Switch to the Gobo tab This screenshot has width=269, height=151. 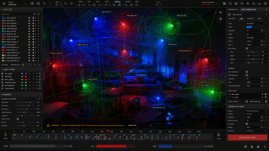coord(259,19)
